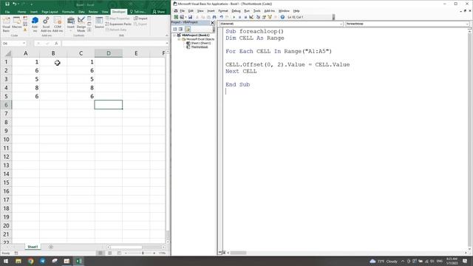Open Excel Add-ins manager

[46, 24]
